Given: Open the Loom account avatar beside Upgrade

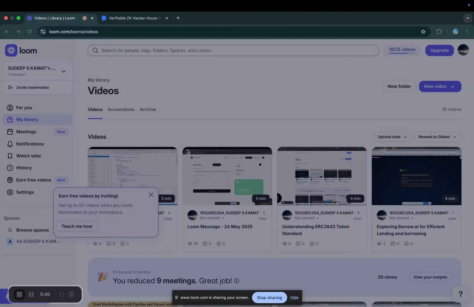Looking at the screenshot, I should coord(463,50).
